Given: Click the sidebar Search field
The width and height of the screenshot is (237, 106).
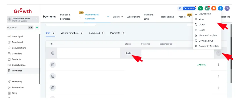Looking at the screenshot, I should [x=20, y=28].
